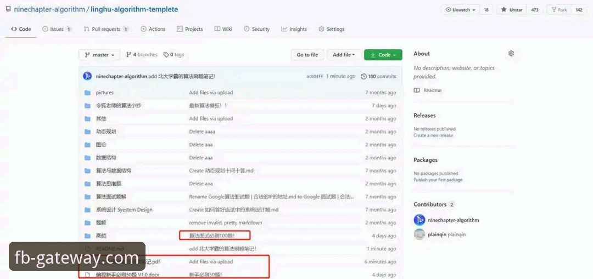Open the 图论 folder
593x279 pixels.
101,145
